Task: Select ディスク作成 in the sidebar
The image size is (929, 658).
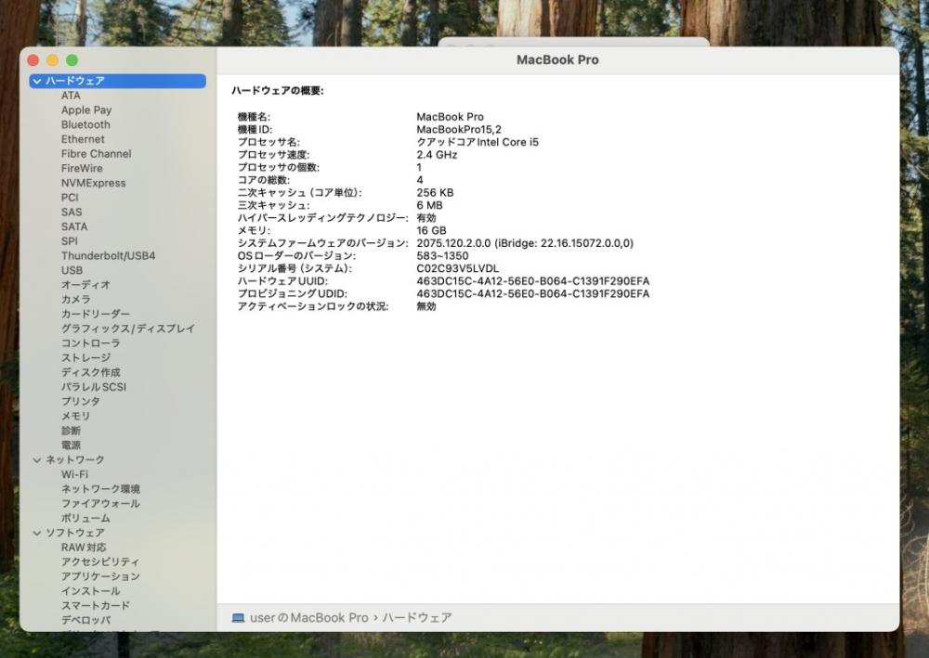Action: pyautogui.click(x=90, y=373)
